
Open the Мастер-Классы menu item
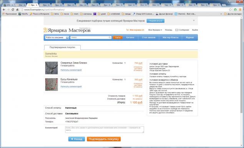pos(171,38)
